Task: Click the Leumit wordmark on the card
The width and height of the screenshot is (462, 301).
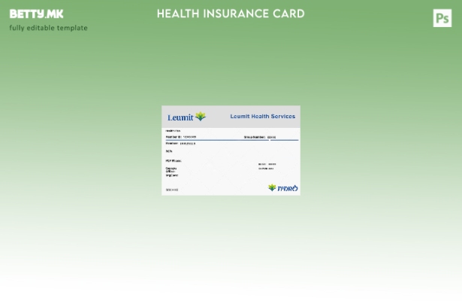Action: point(180,117)
